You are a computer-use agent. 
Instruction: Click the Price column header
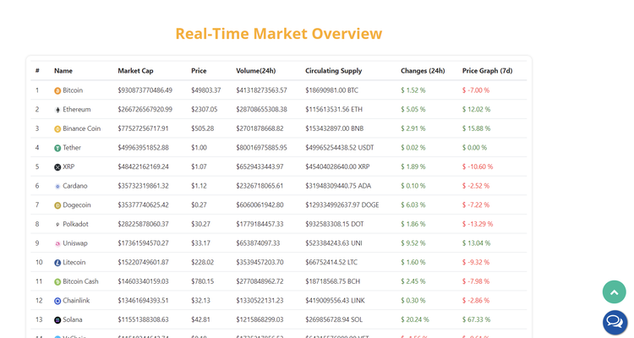pyautogui.click(x=199, y=71)
